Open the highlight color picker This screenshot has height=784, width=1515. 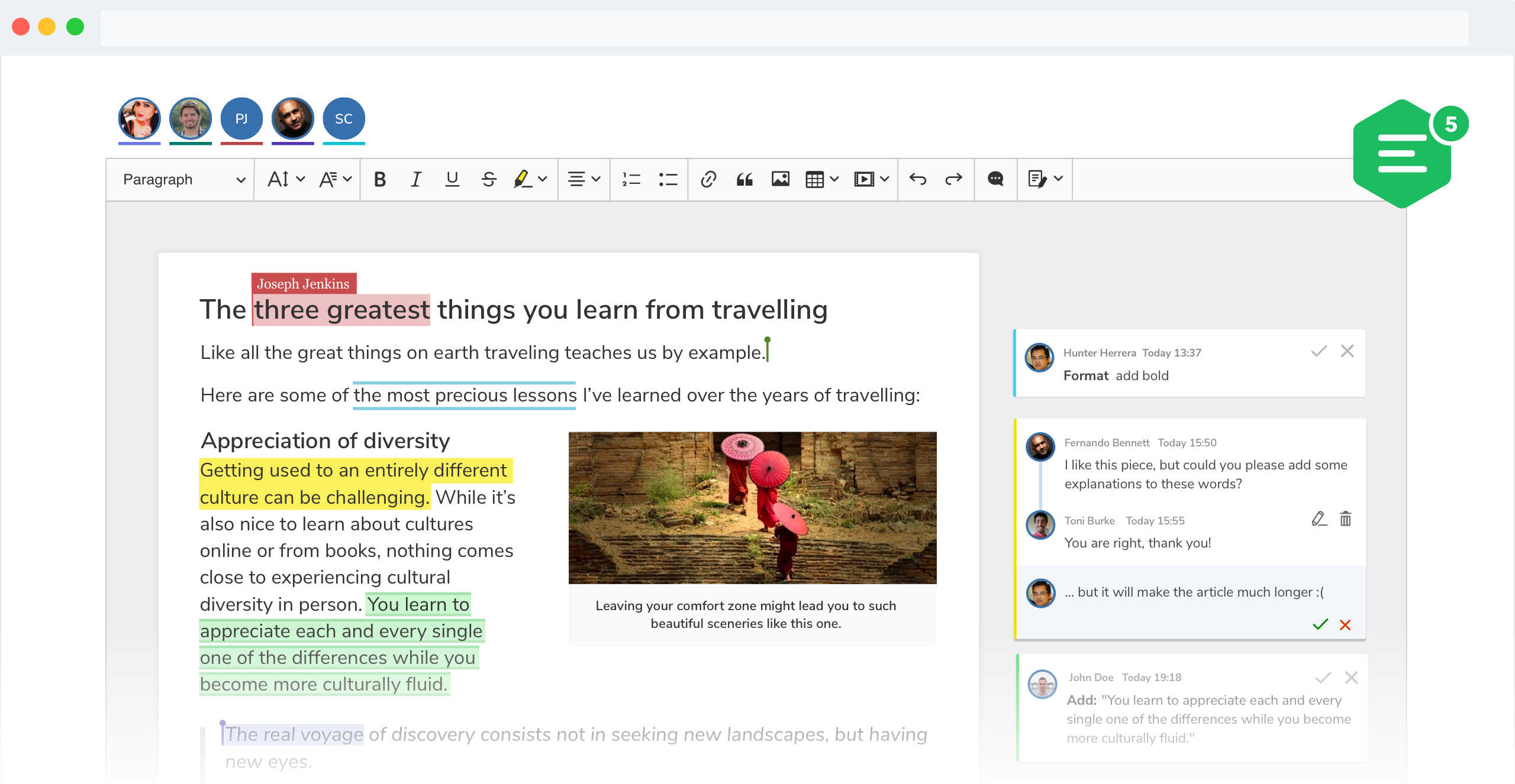543,179
